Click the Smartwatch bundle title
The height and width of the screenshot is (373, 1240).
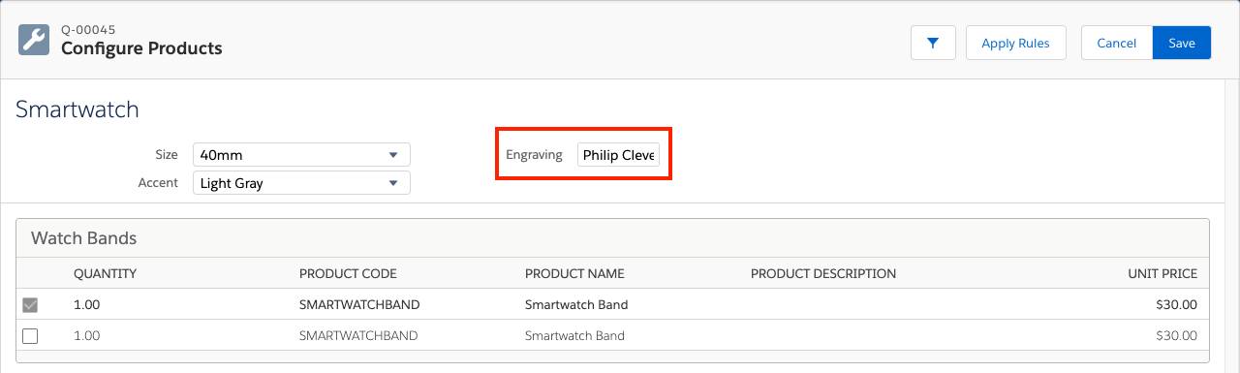[77, 109]
